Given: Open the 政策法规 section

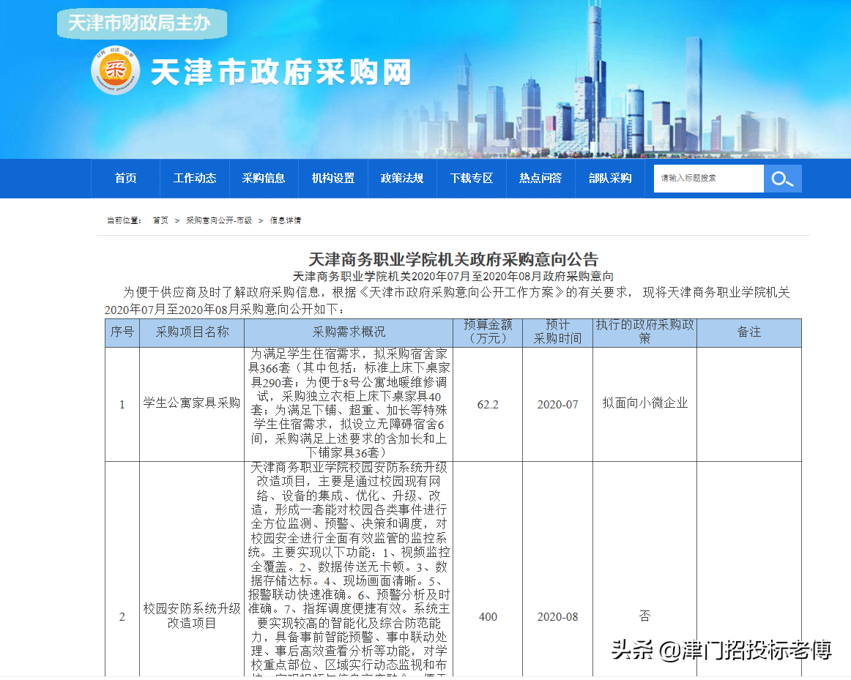Looking at the screenshot, I should coord(402,178).
